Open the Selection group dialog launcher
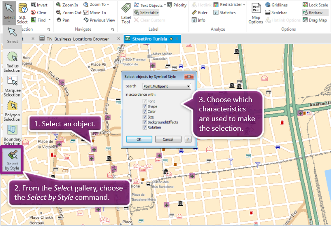 pos(49,29)
